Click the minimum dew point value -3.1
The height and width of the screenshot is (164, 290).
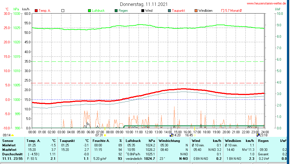[x=86, y=145]
